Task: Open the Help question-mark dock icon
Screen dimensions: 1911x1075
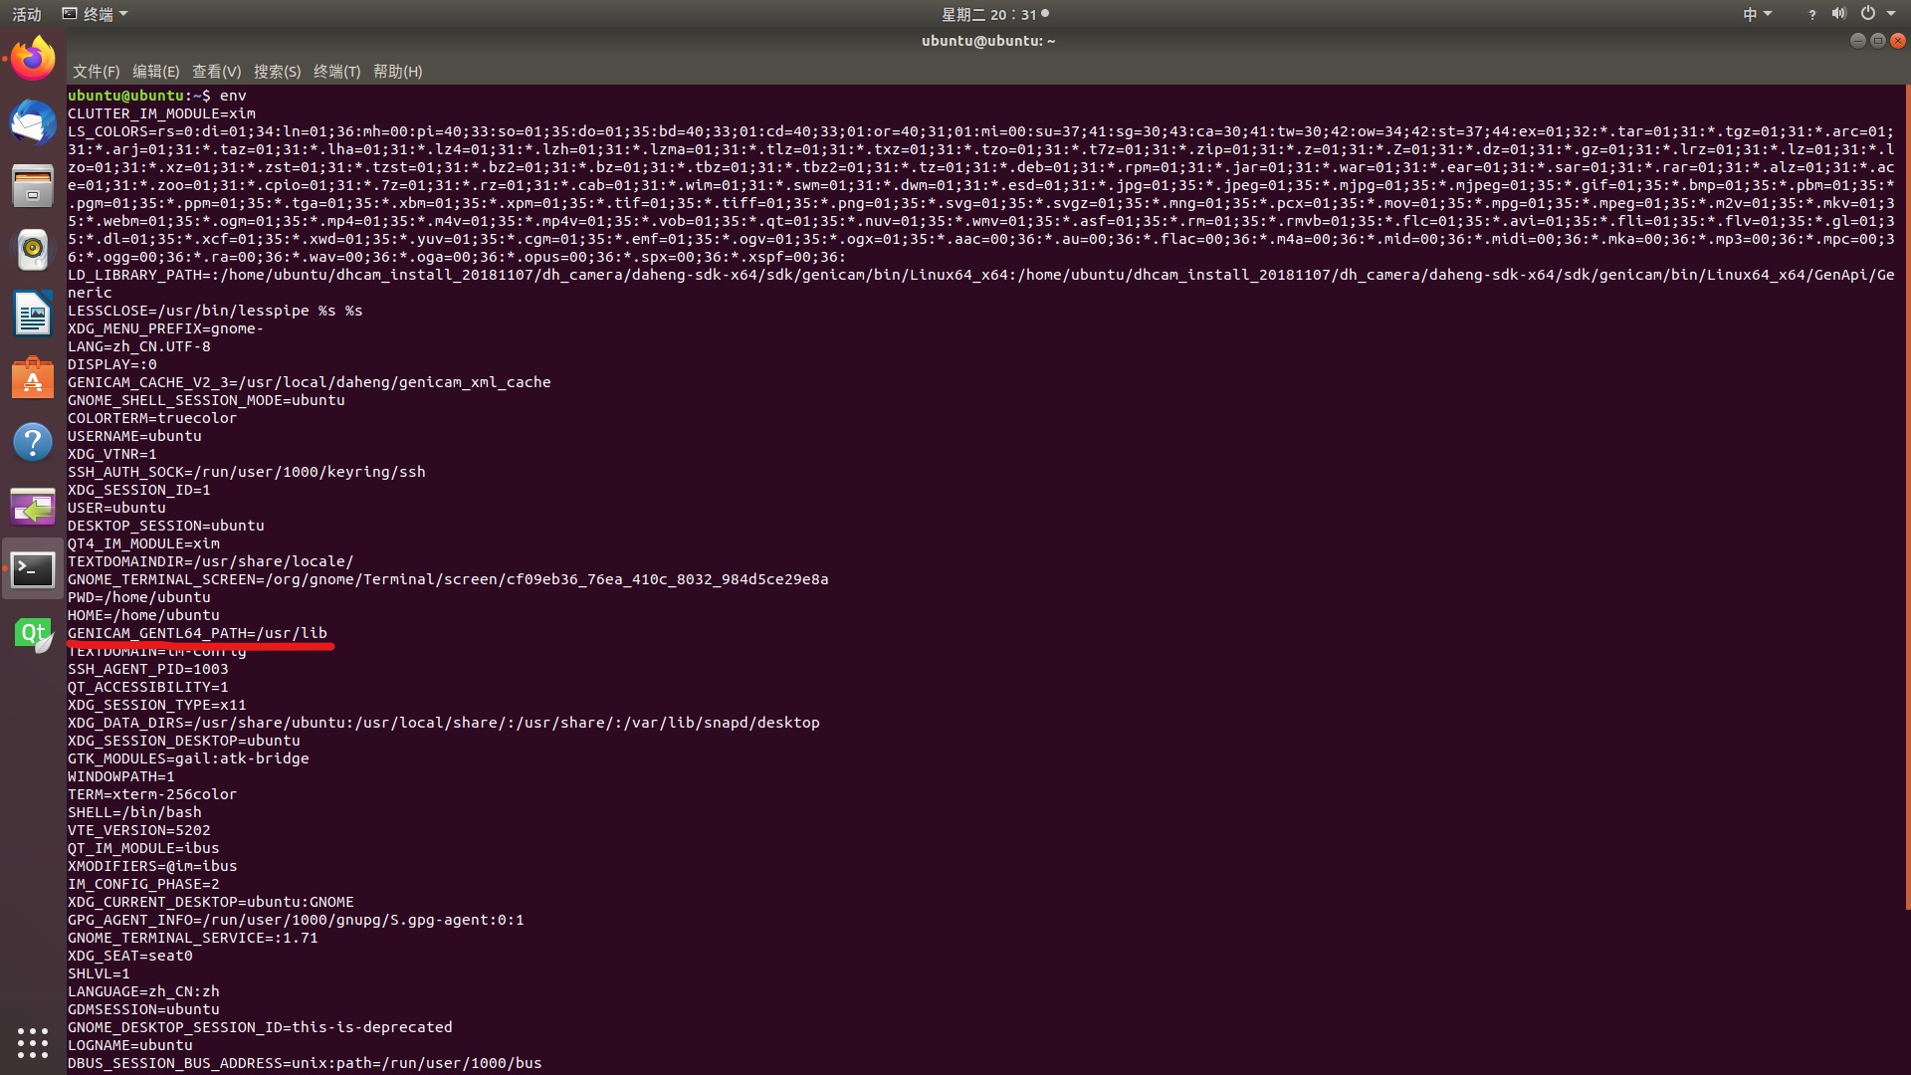Action: [x=33, y=442]
